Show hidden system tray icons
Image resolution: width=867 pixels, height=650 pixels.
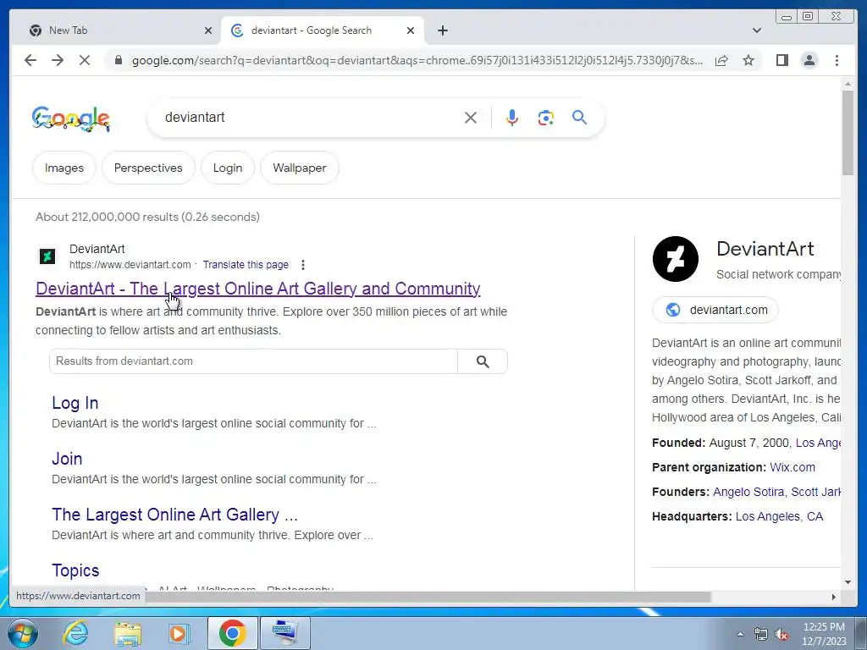740,634
